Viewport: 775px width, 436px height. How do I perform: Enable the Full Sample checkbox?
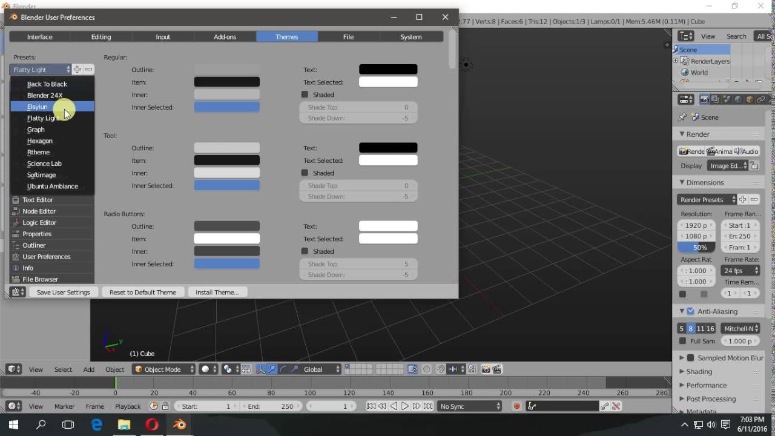coord(682,341)
